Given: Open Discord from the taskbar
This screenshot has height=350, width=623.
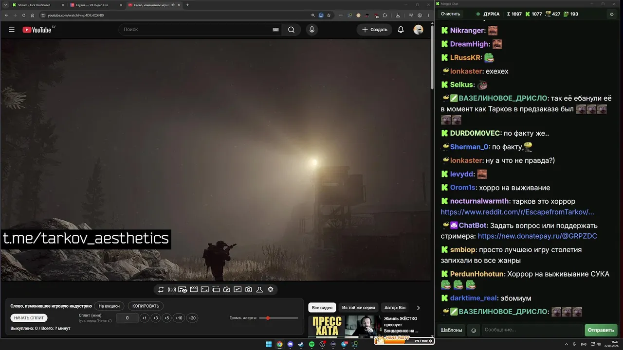Looking at the screenshot, I should pos(291,344).
